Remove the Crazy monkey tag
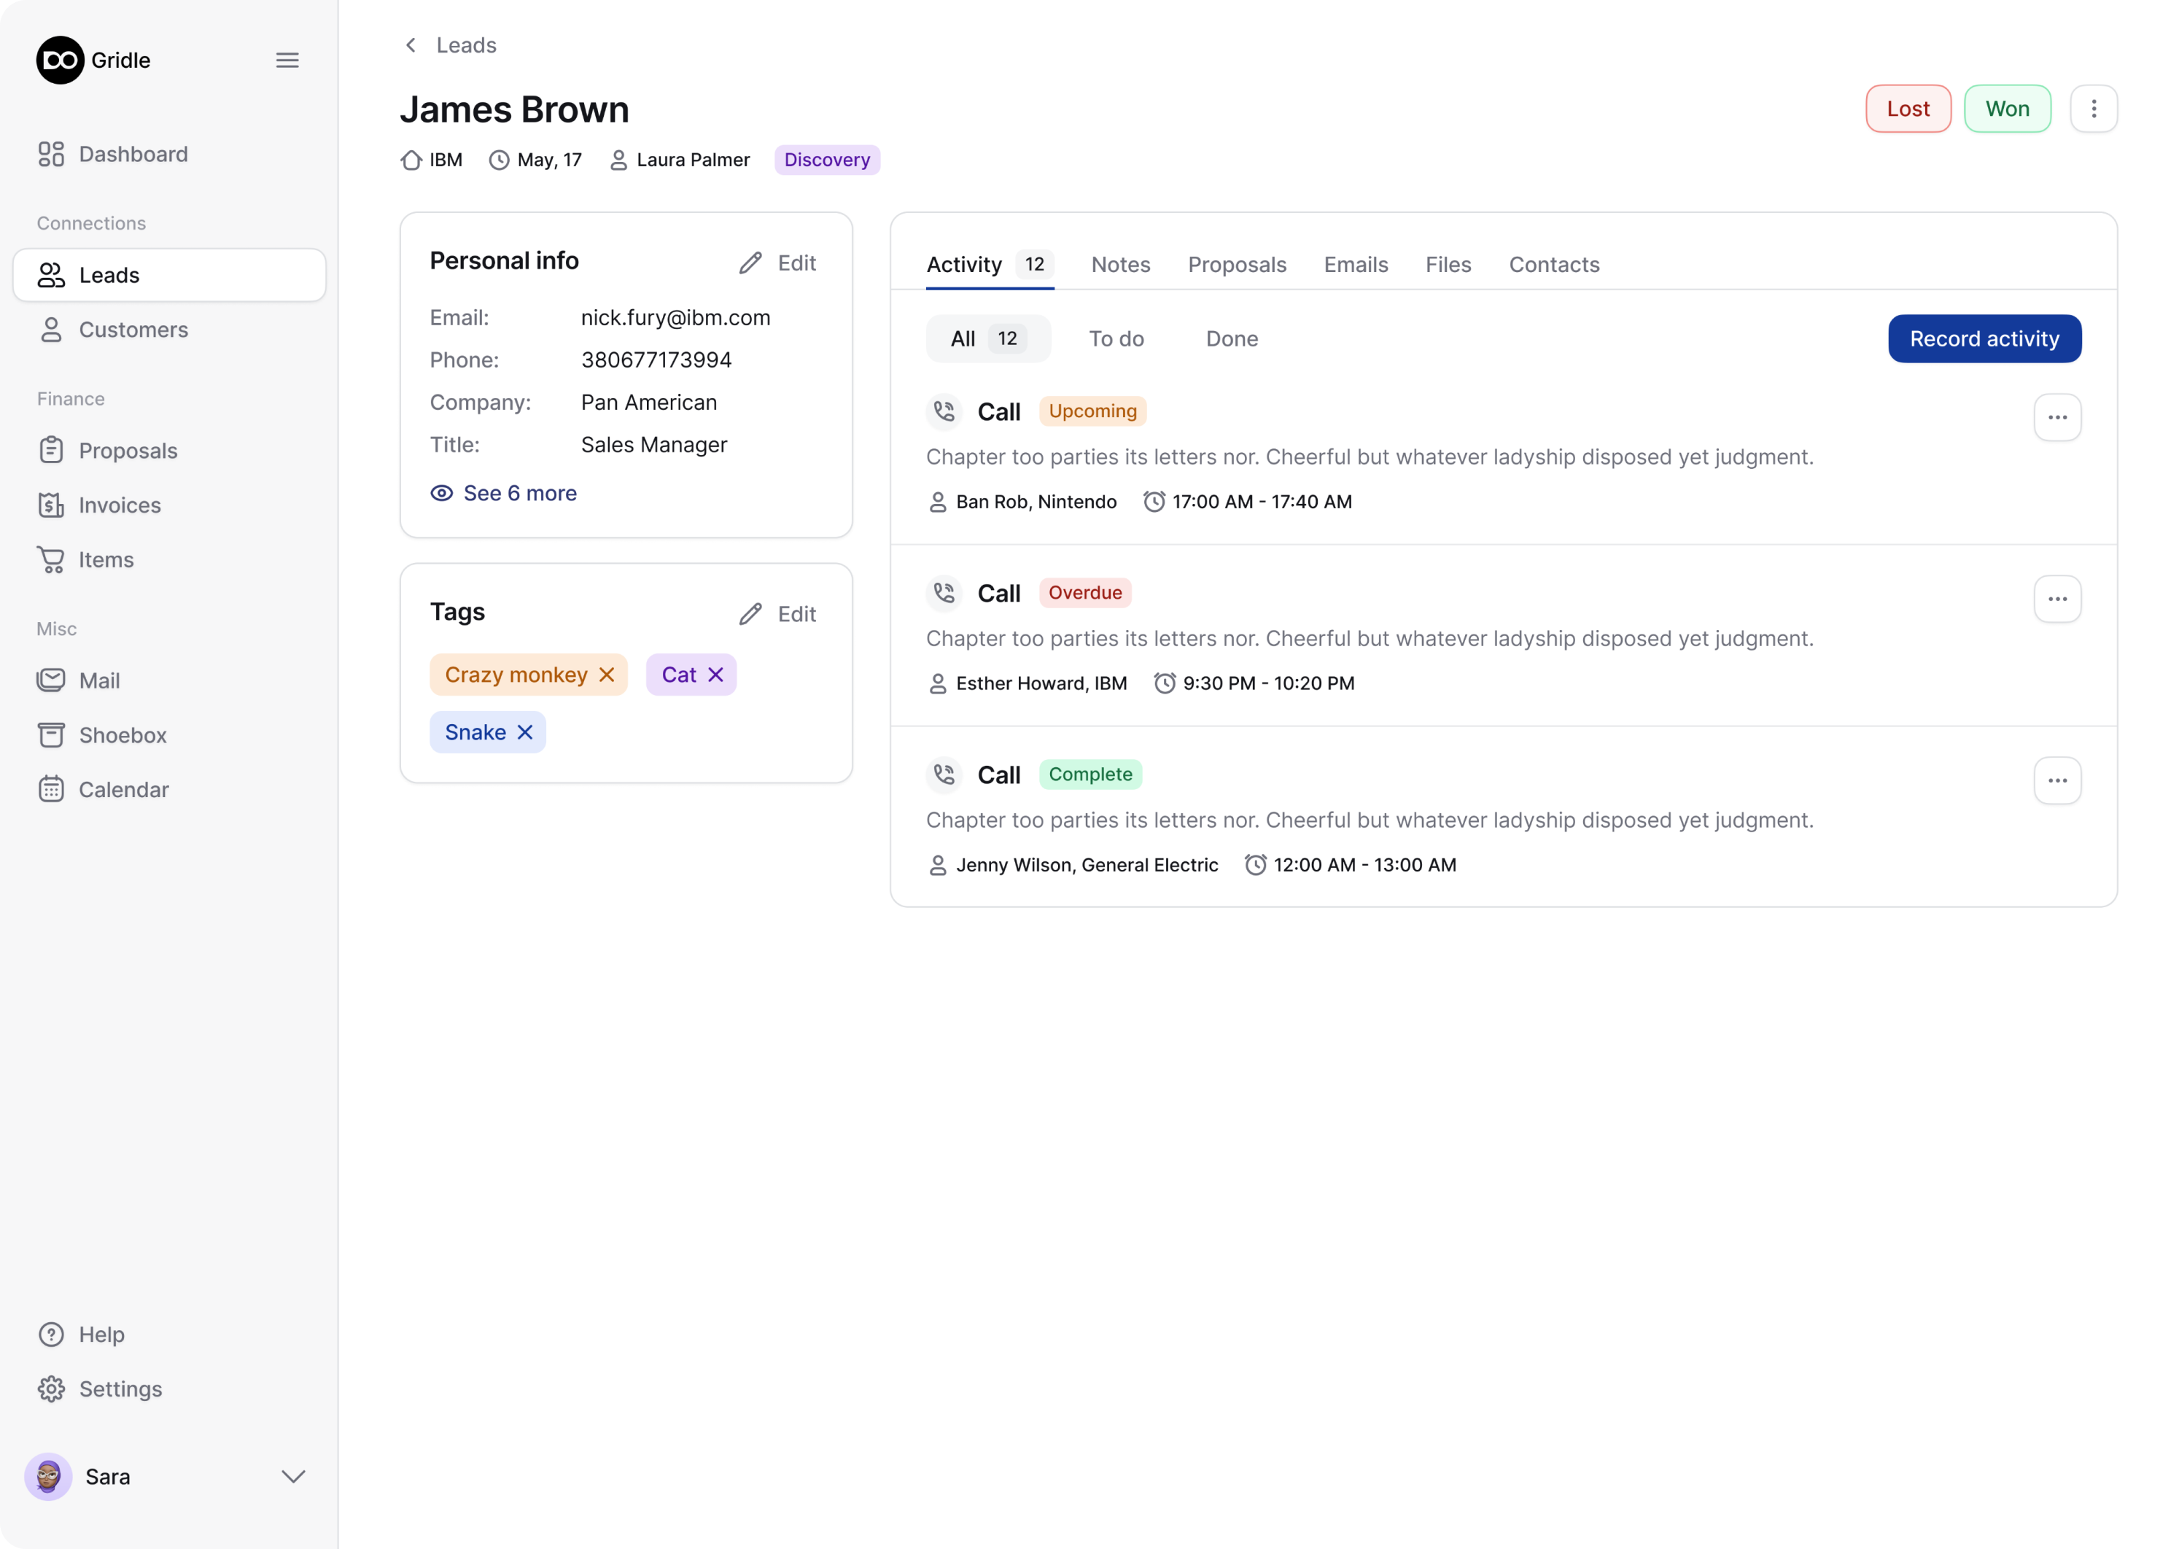Image resolution: width=2179 pixels, height=1549 pixels. pos(607,675)
